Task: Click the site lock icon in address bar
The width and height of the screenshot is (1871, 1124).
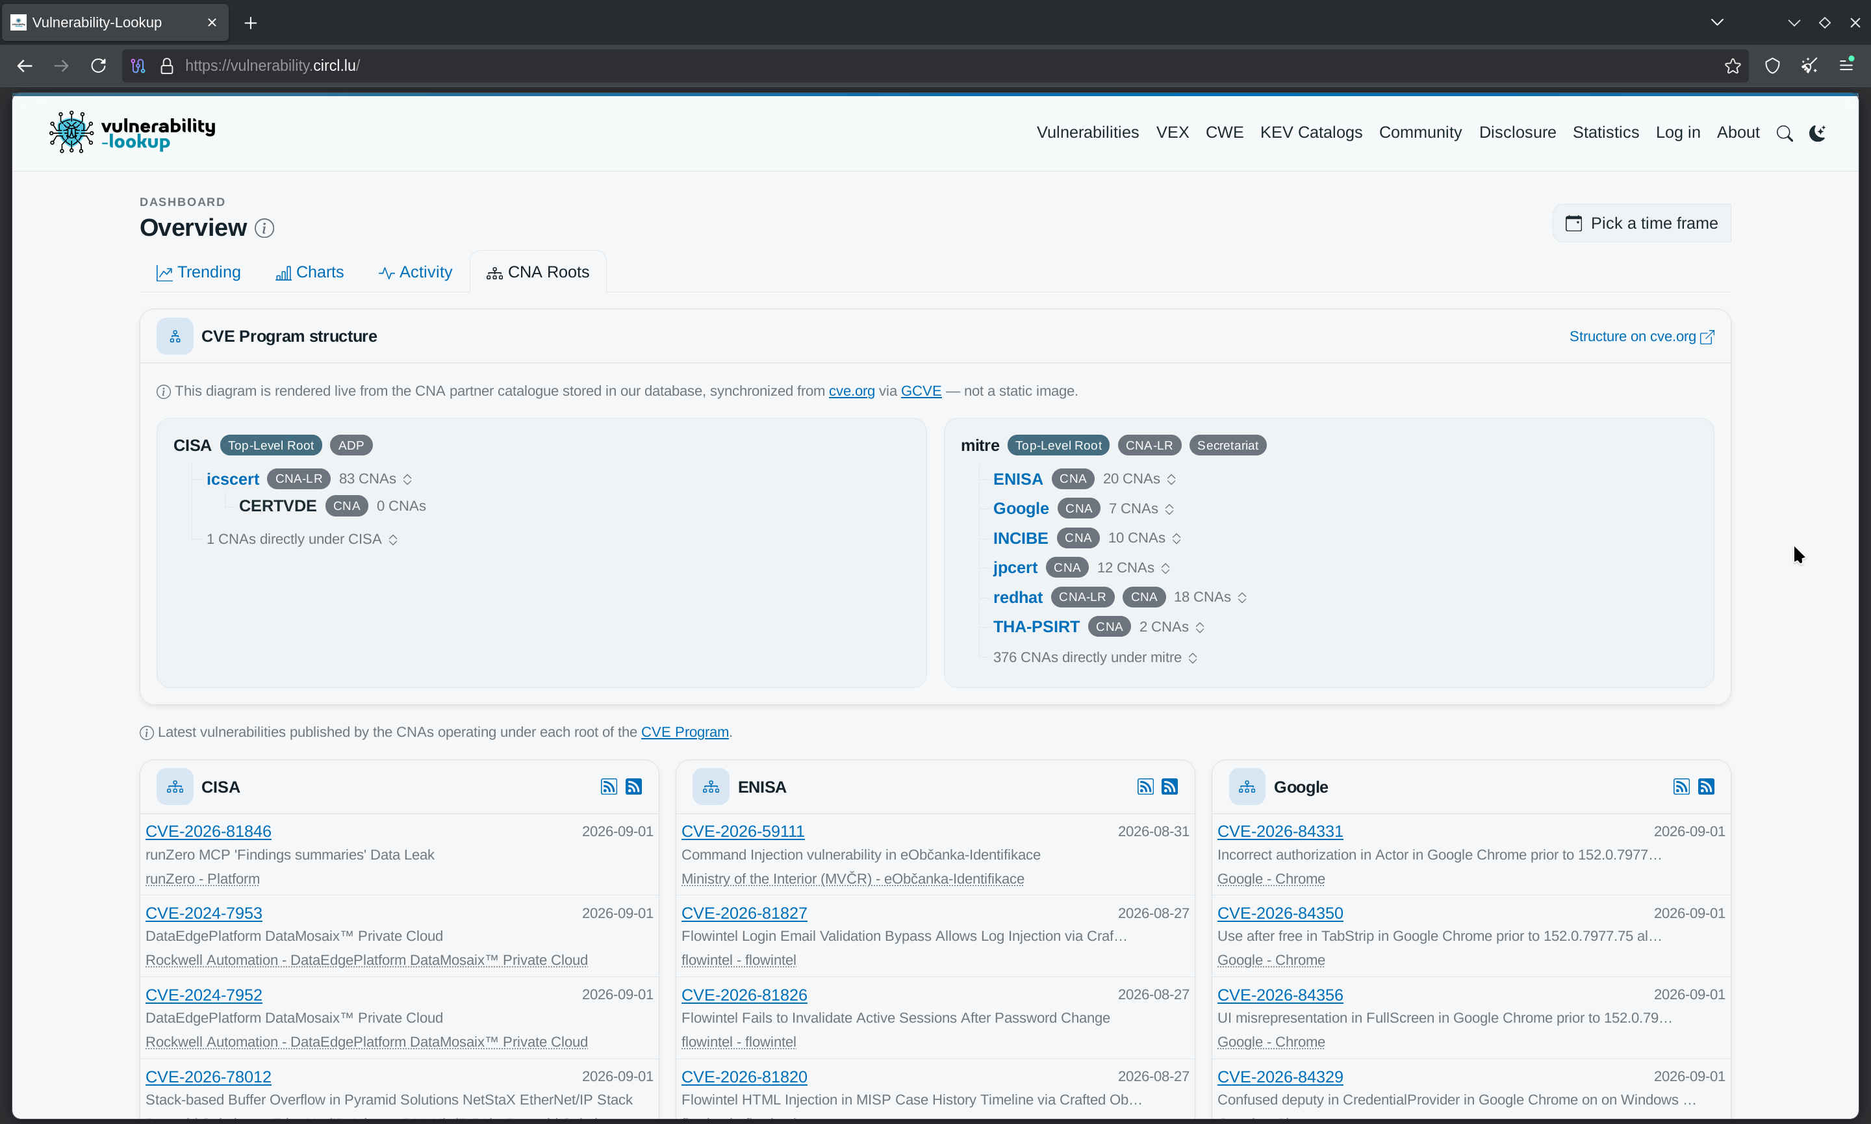Action: pyautogui.click(x=168, y=66)
